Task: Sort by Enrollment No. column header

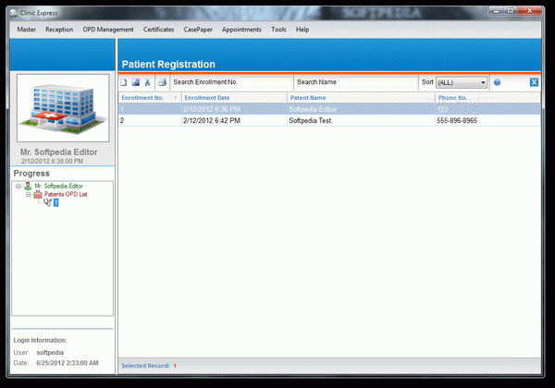Action: (150, 98)
